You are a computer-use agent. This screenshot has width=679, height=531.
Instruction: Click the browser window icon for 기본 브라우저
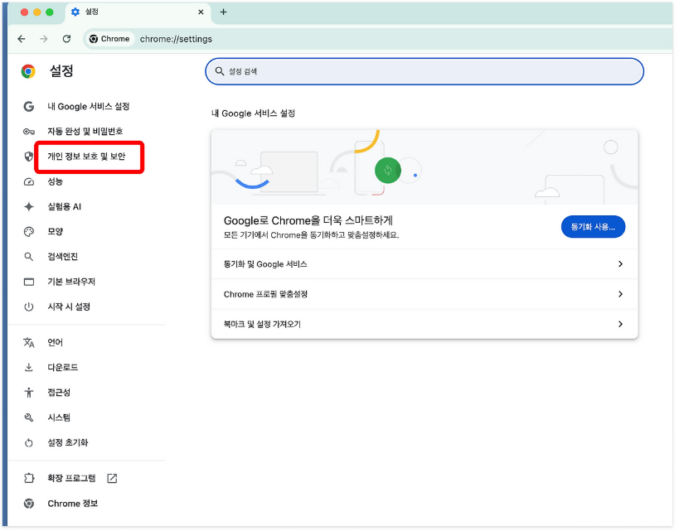(x=28, y=282)
